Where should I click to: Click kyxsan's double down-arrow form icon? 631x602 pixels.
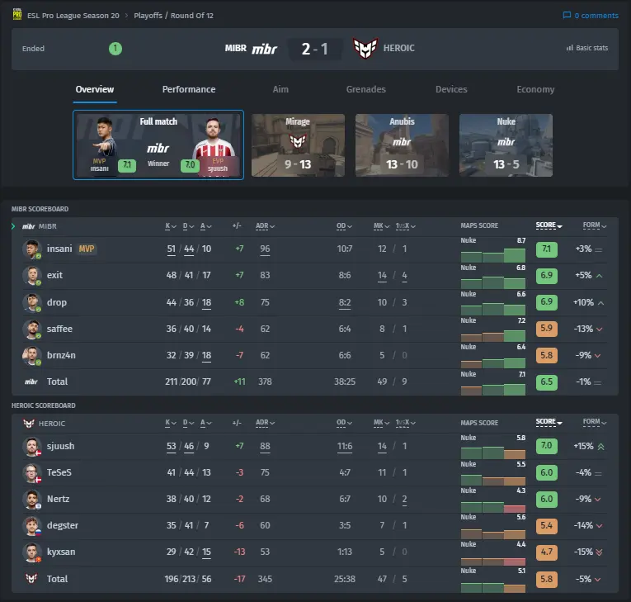coord(599,552)
